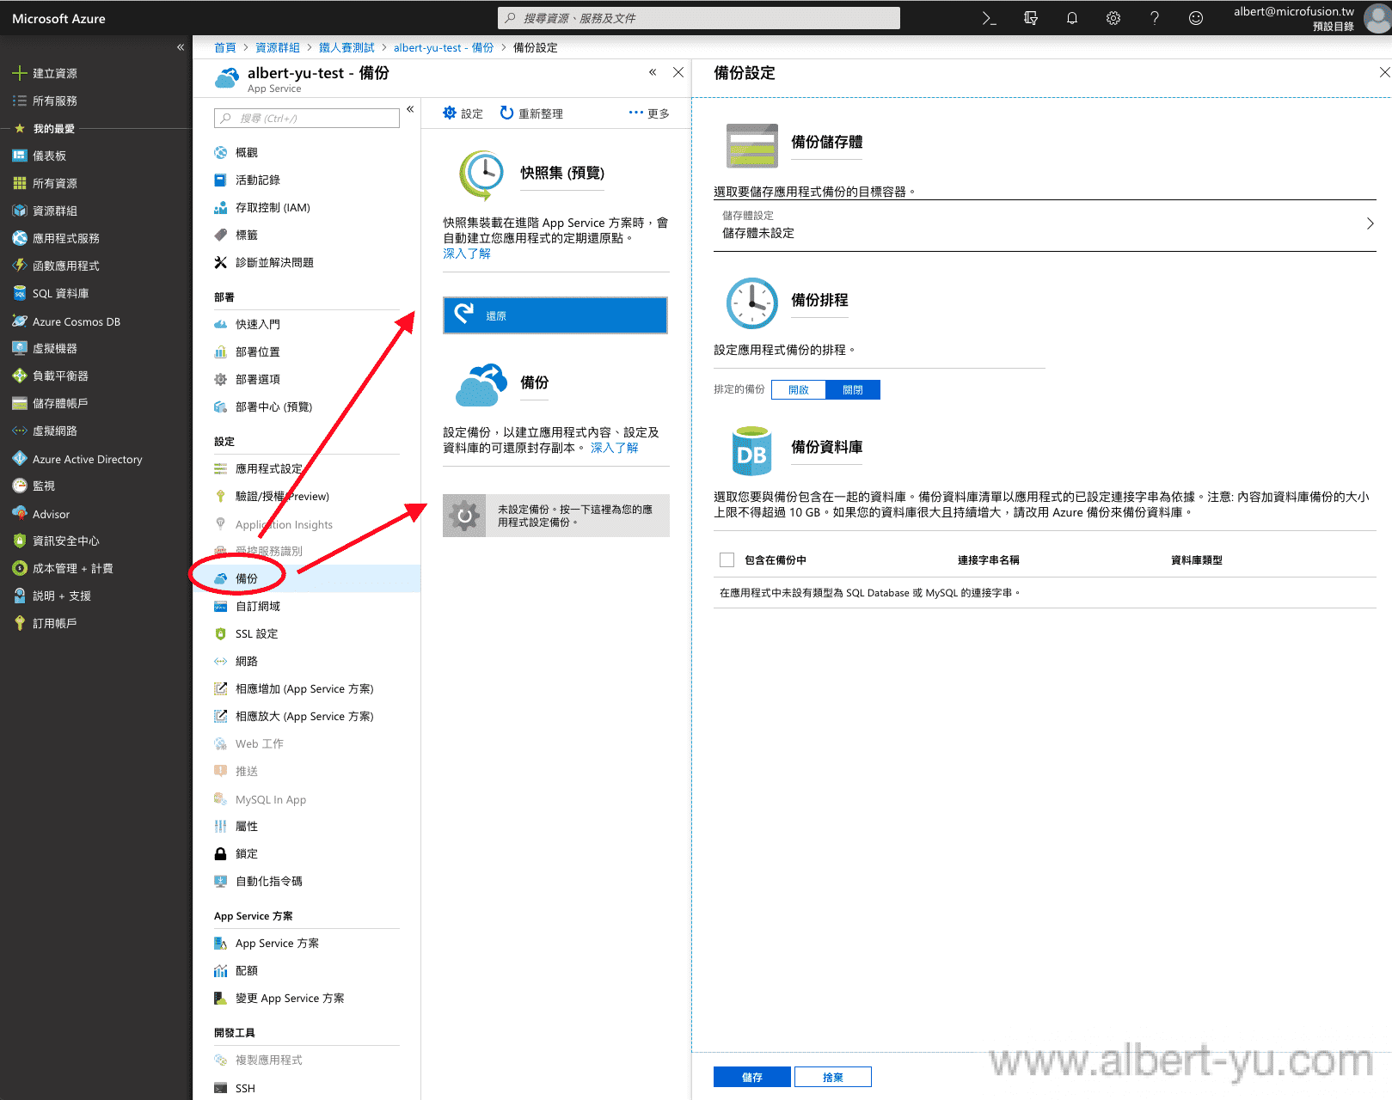Open 負載平衡器 in the sidebar
1392x1100 pixels.
60,376
